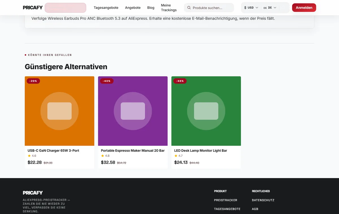The image size is (339, 214).
Task: Open the Blog page
Action: 151,8
